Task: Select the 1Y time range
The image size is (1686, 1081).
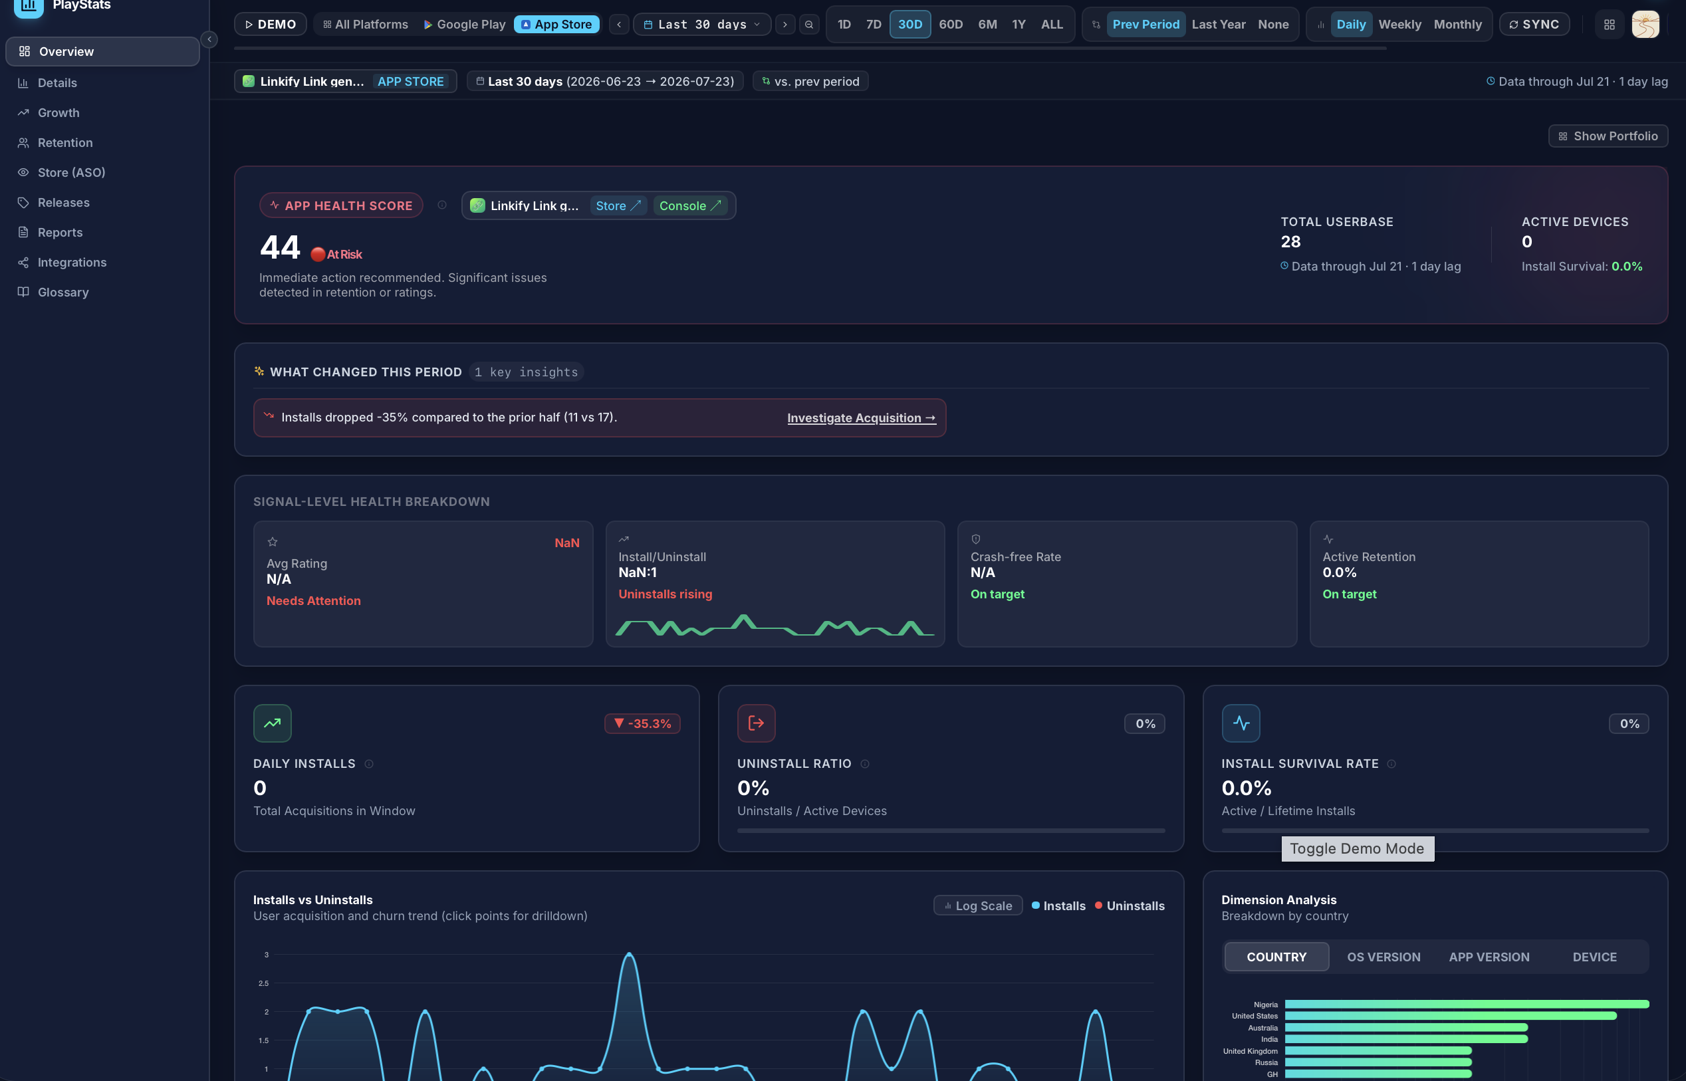Action: 1019,24
